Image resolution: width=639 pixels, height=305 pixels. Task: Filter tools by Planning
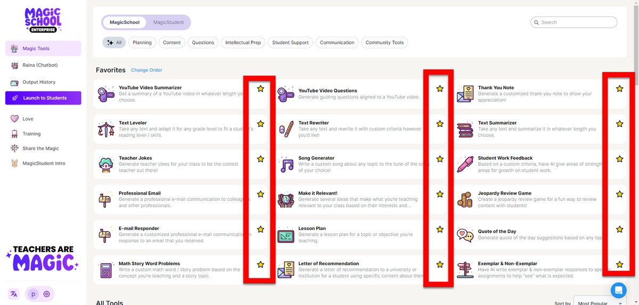(142, 43)
